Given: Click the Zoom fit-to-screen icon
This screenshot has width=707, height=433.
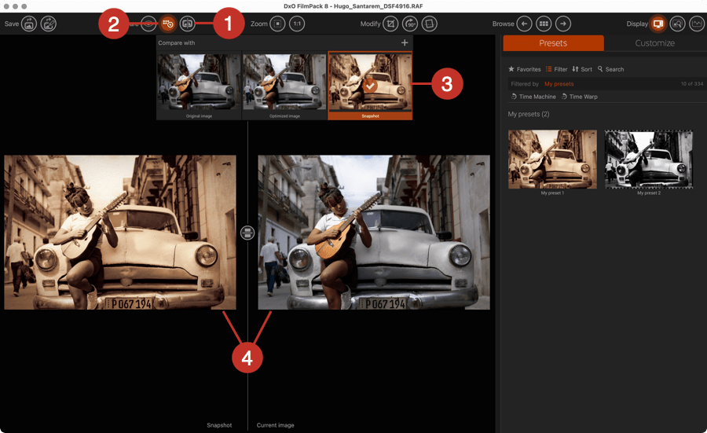Looking at the screenshot, I should pos(277,24).
